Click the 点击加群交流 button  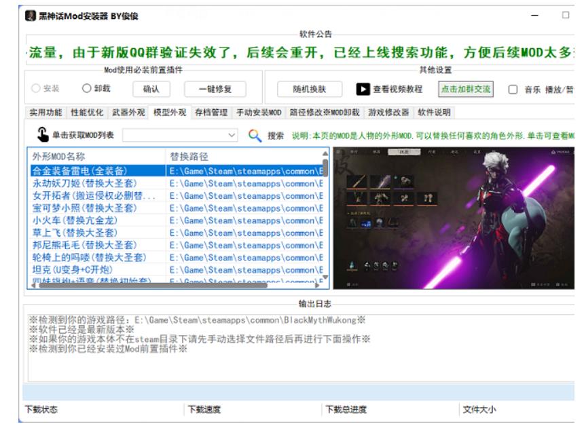point(466,90)
